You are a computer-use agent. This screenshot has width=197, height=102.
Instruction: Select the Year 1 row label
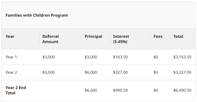point(11,57)
